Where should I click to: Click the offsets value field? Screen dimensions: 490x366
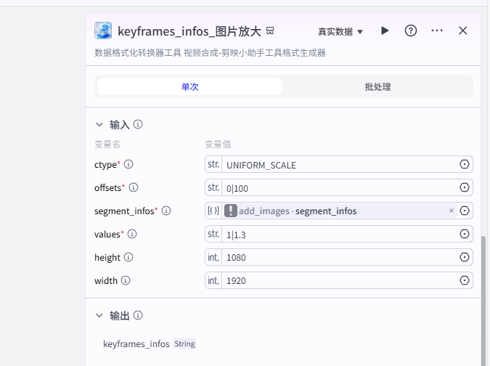point(340,188)
